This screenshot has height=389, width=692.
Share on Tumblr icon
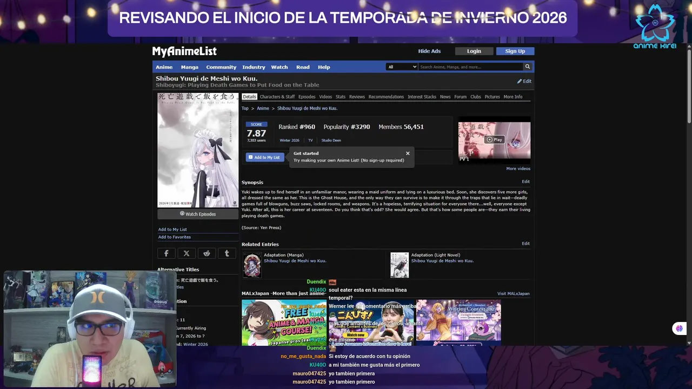227,253
